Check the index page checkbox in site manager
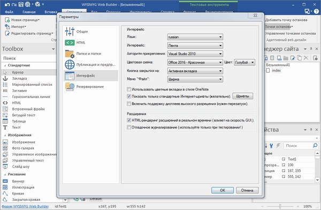Image resolution: width=321 pixels, height=210 pixels. (x=268, y=71)
